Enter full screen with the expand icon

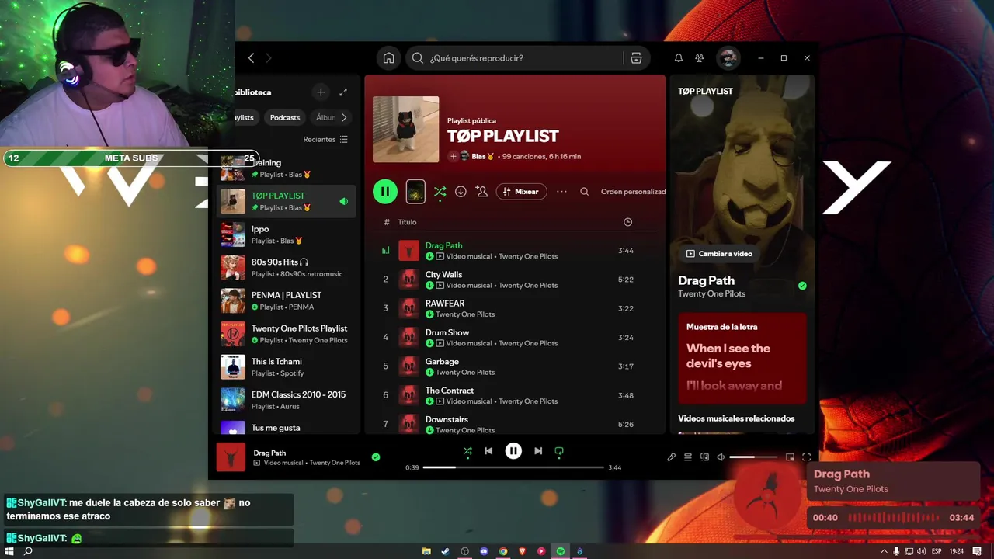[x=806, y=457]
